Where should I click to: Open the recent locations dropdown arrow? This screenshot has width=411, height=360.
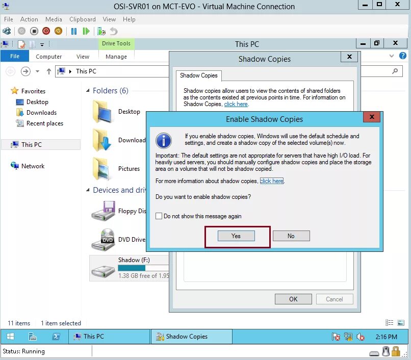(x=38, y=71)
